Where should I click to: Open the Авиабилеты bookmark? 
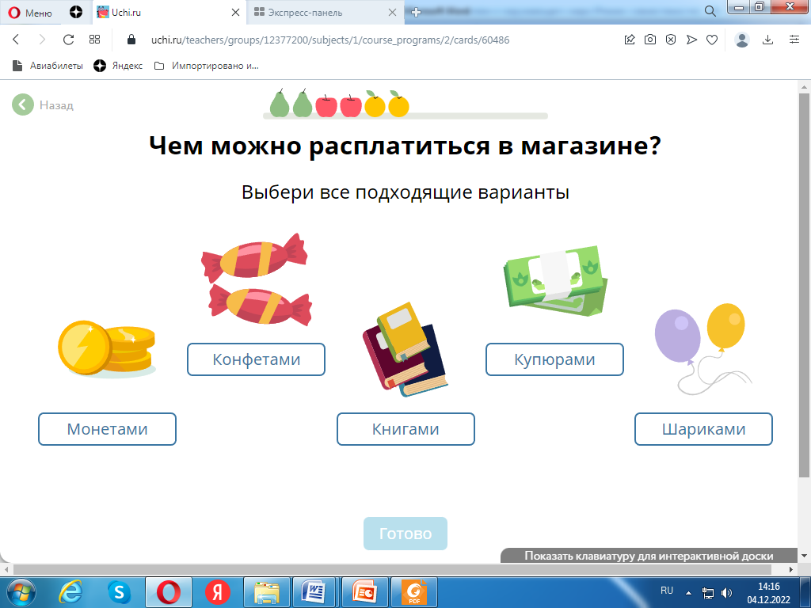48,66
